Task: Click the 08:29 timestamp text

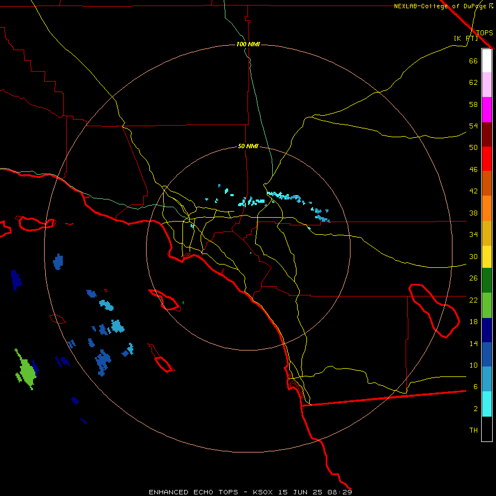Action: point(341,492)
